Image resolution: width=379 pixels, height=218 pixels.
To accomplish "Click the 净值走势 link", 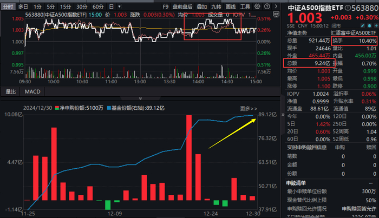I will (x=297, y=33).
